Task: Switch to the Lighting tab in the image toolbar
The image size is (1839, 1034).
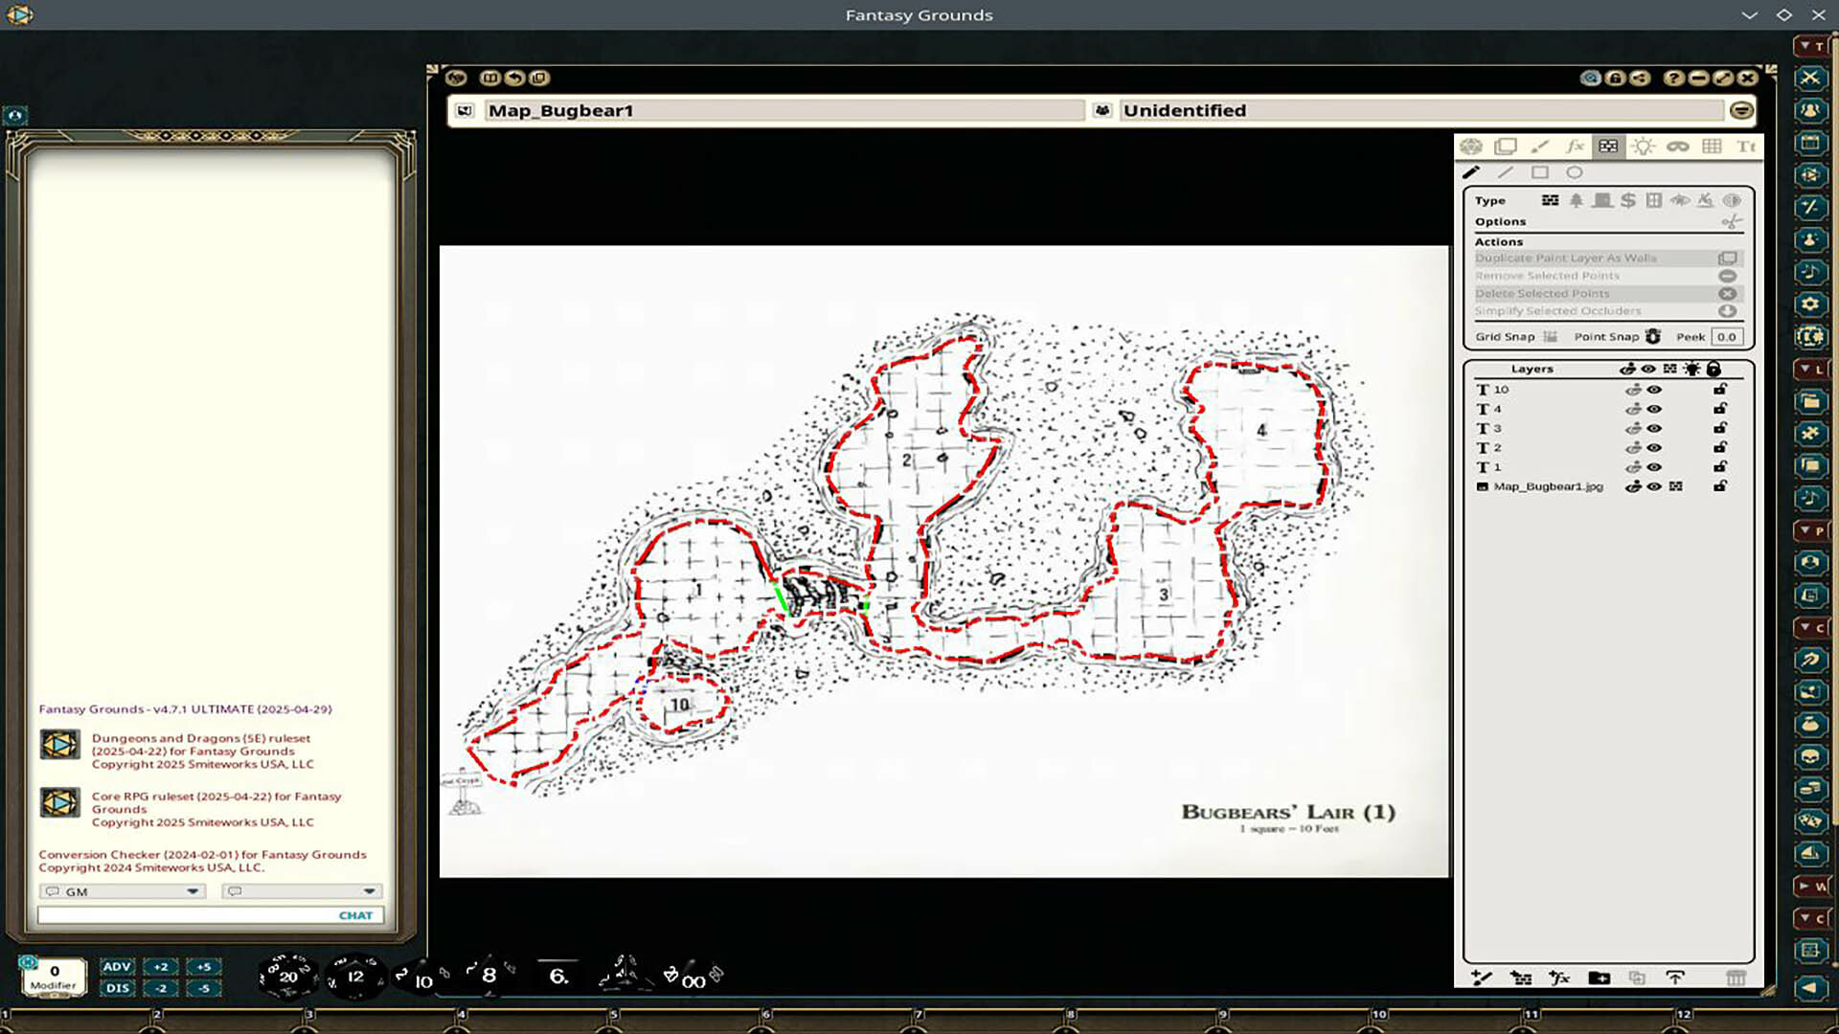Action: (x=1645, y=146)
